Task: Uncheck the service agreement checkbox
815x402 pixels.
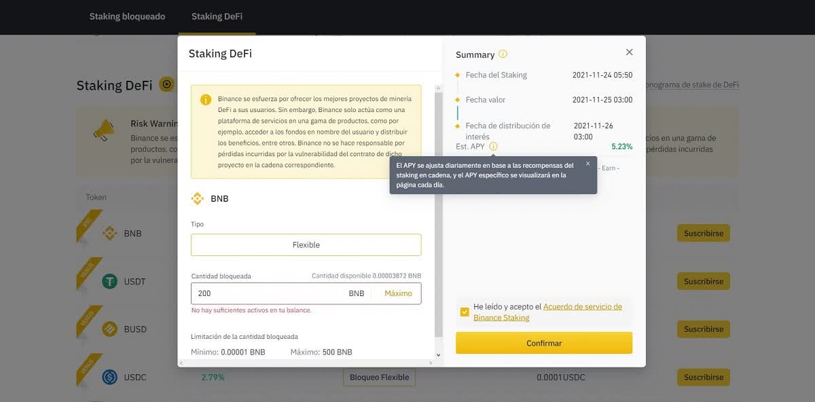Action: pyautogui.click(x=465, y=312)
